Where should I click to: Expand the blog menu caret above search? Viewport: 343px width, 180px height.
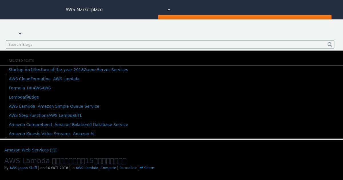[x=20, y=34]
